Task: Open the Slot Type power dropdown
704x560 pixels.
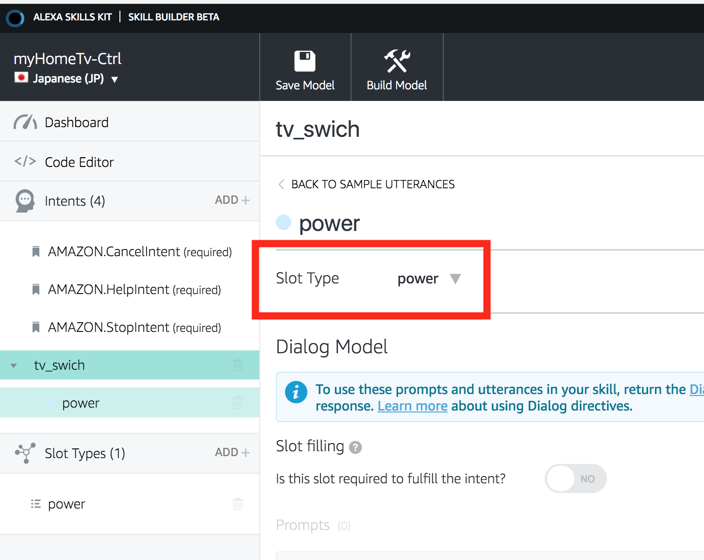Action: (429, 279)
